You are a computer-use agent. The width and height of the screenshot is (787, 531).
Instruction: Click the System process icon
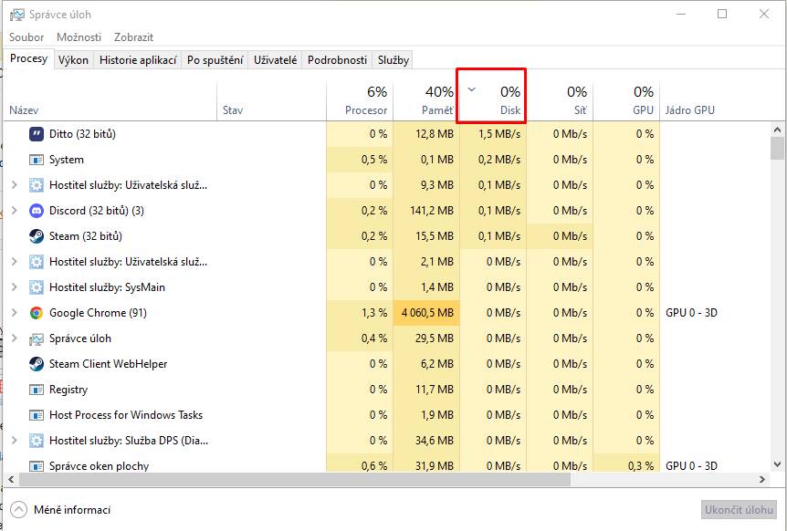[37, 160]
